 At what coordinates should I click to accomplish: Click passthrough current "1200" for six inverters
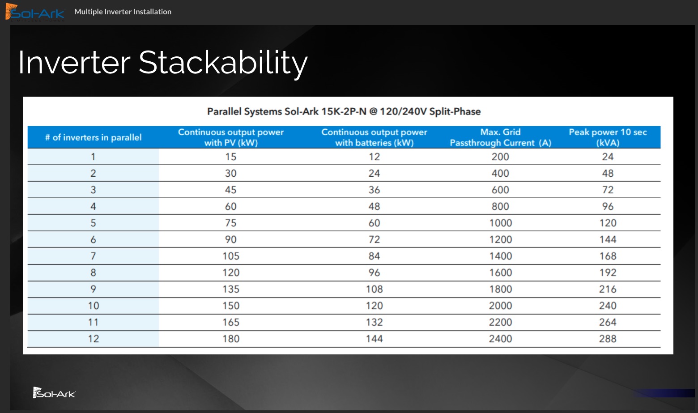point(500,239)
